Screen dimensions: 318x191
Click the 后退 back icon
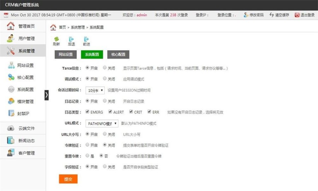coord(71,39)
